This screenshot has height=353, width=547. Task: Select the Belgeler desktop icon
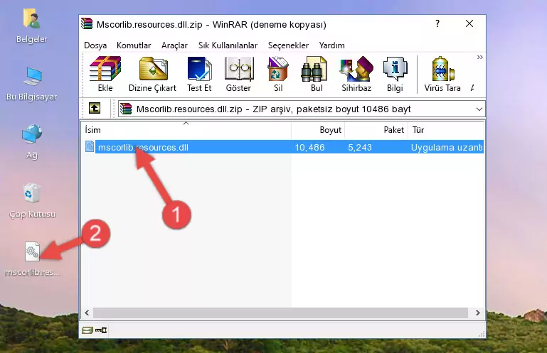(x=32, y=26)
